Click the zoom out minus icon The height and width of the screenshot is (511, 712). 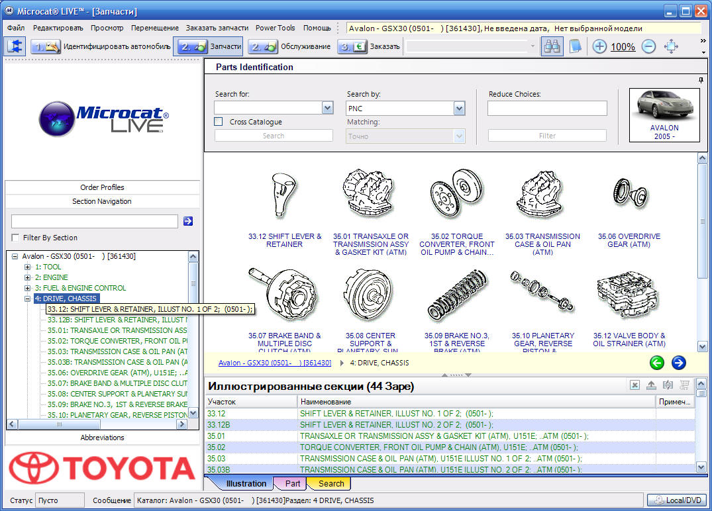[648, 46]
